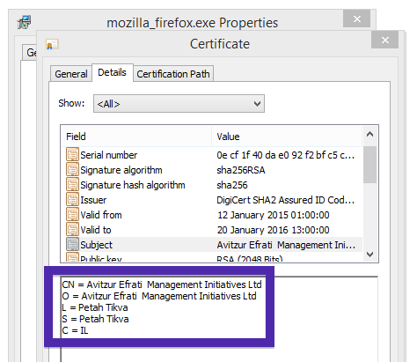417x362 pixels.
Task: Click the serial value 0e cf 1f 40
Action: 285,155
